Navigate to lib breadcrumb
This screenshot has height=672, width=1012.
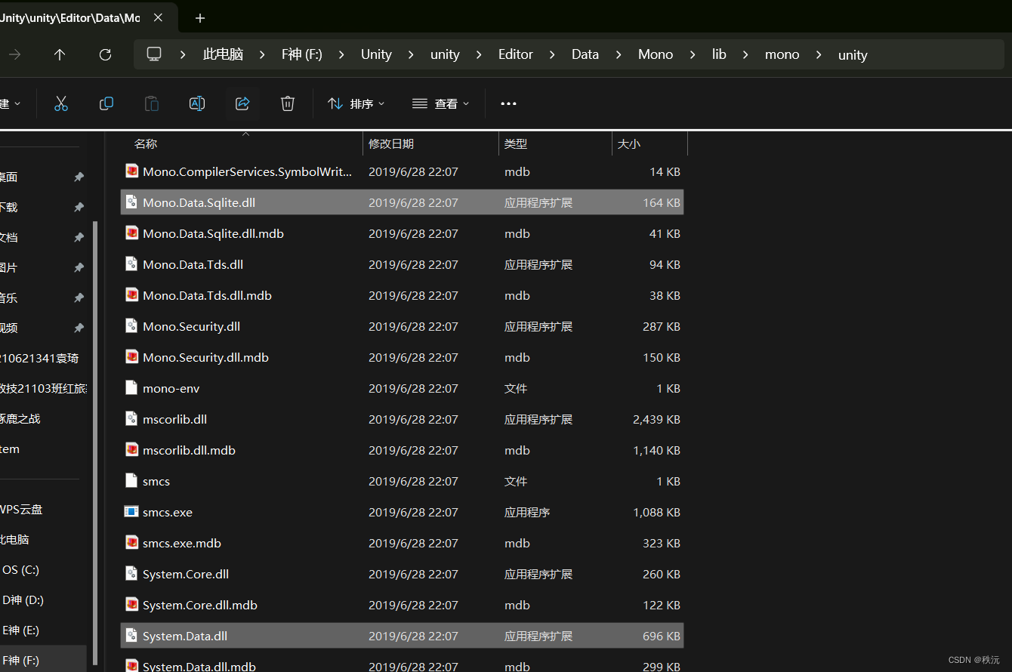click(719, 54)
